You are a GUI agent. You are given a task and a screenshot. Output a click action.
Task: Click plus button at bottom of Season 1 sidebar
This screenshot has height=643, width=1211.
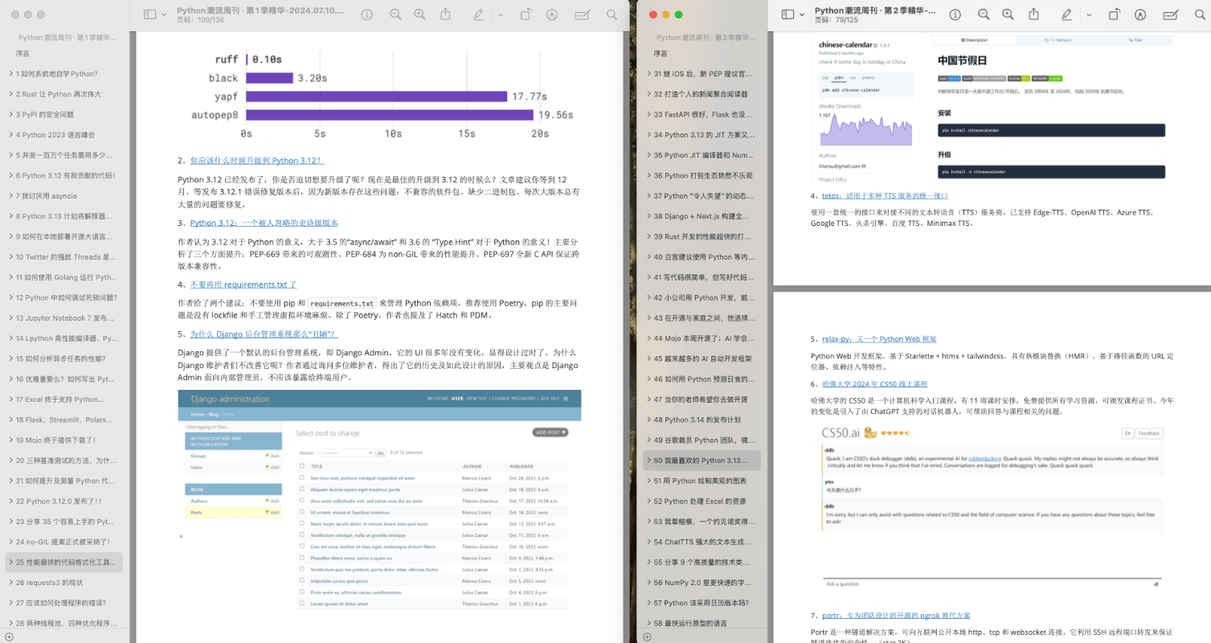[9, 637]
